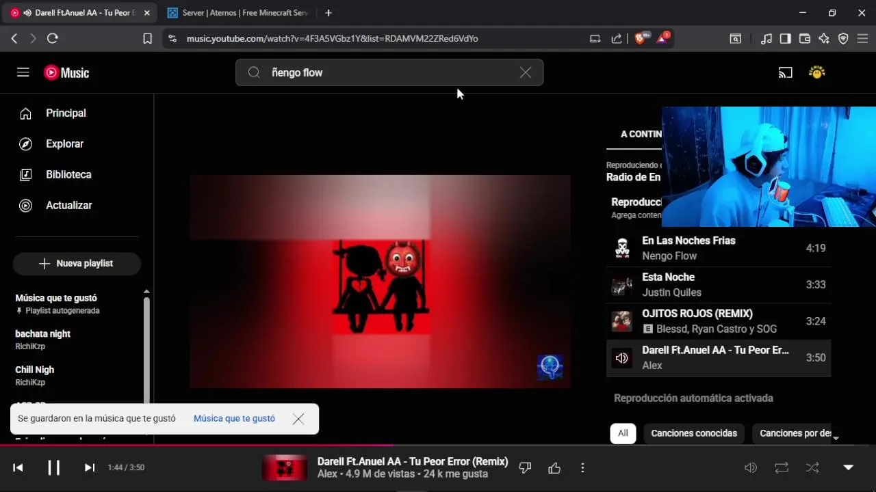Dislike the current song
876x492 pixels.
(525, 468)
